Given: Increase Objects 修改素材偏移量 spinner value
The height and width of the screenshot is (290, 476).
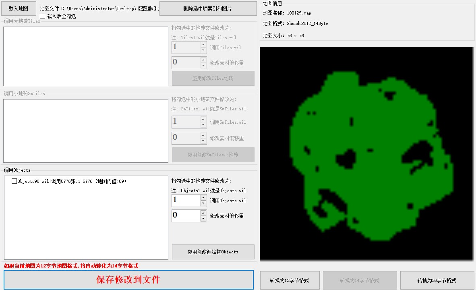Looking at the screenshot, I should coord(203,213).
